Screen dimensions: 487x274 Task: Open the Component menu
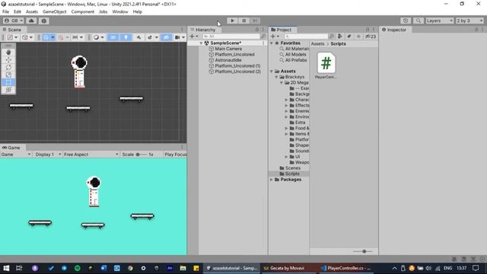83,12
